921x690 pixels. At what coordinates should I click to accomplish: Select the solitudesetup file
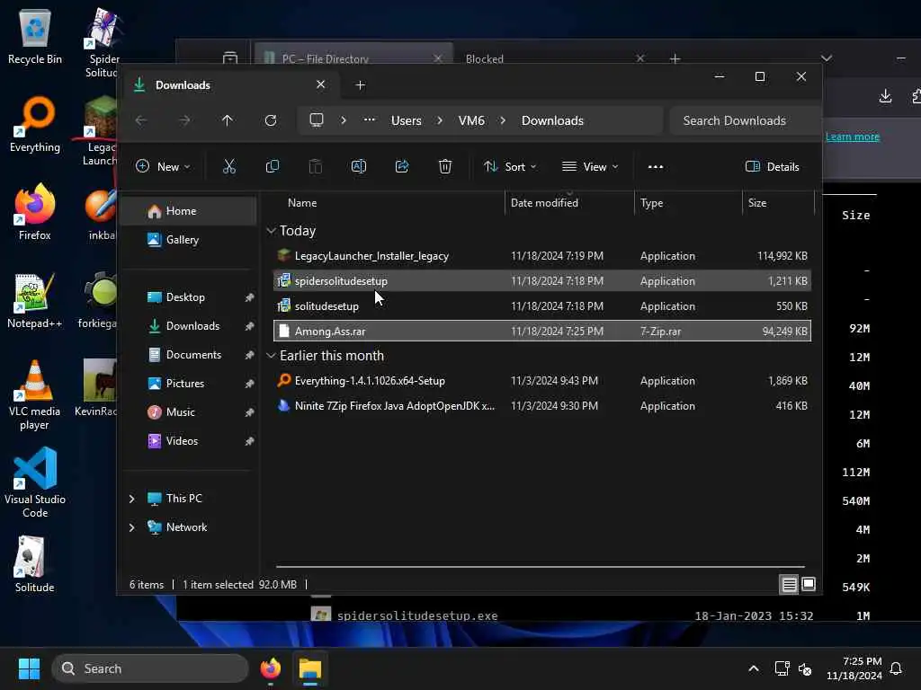(542, 306)
